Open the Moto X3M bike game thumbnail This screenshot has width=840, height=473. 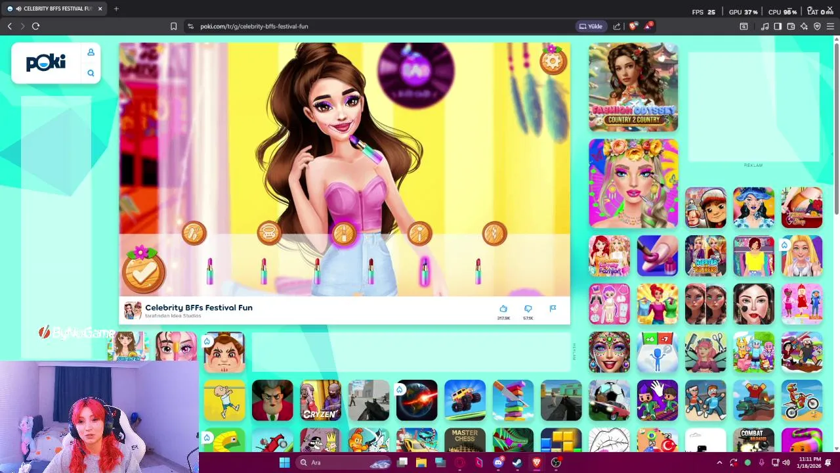(x=801, y=400)
